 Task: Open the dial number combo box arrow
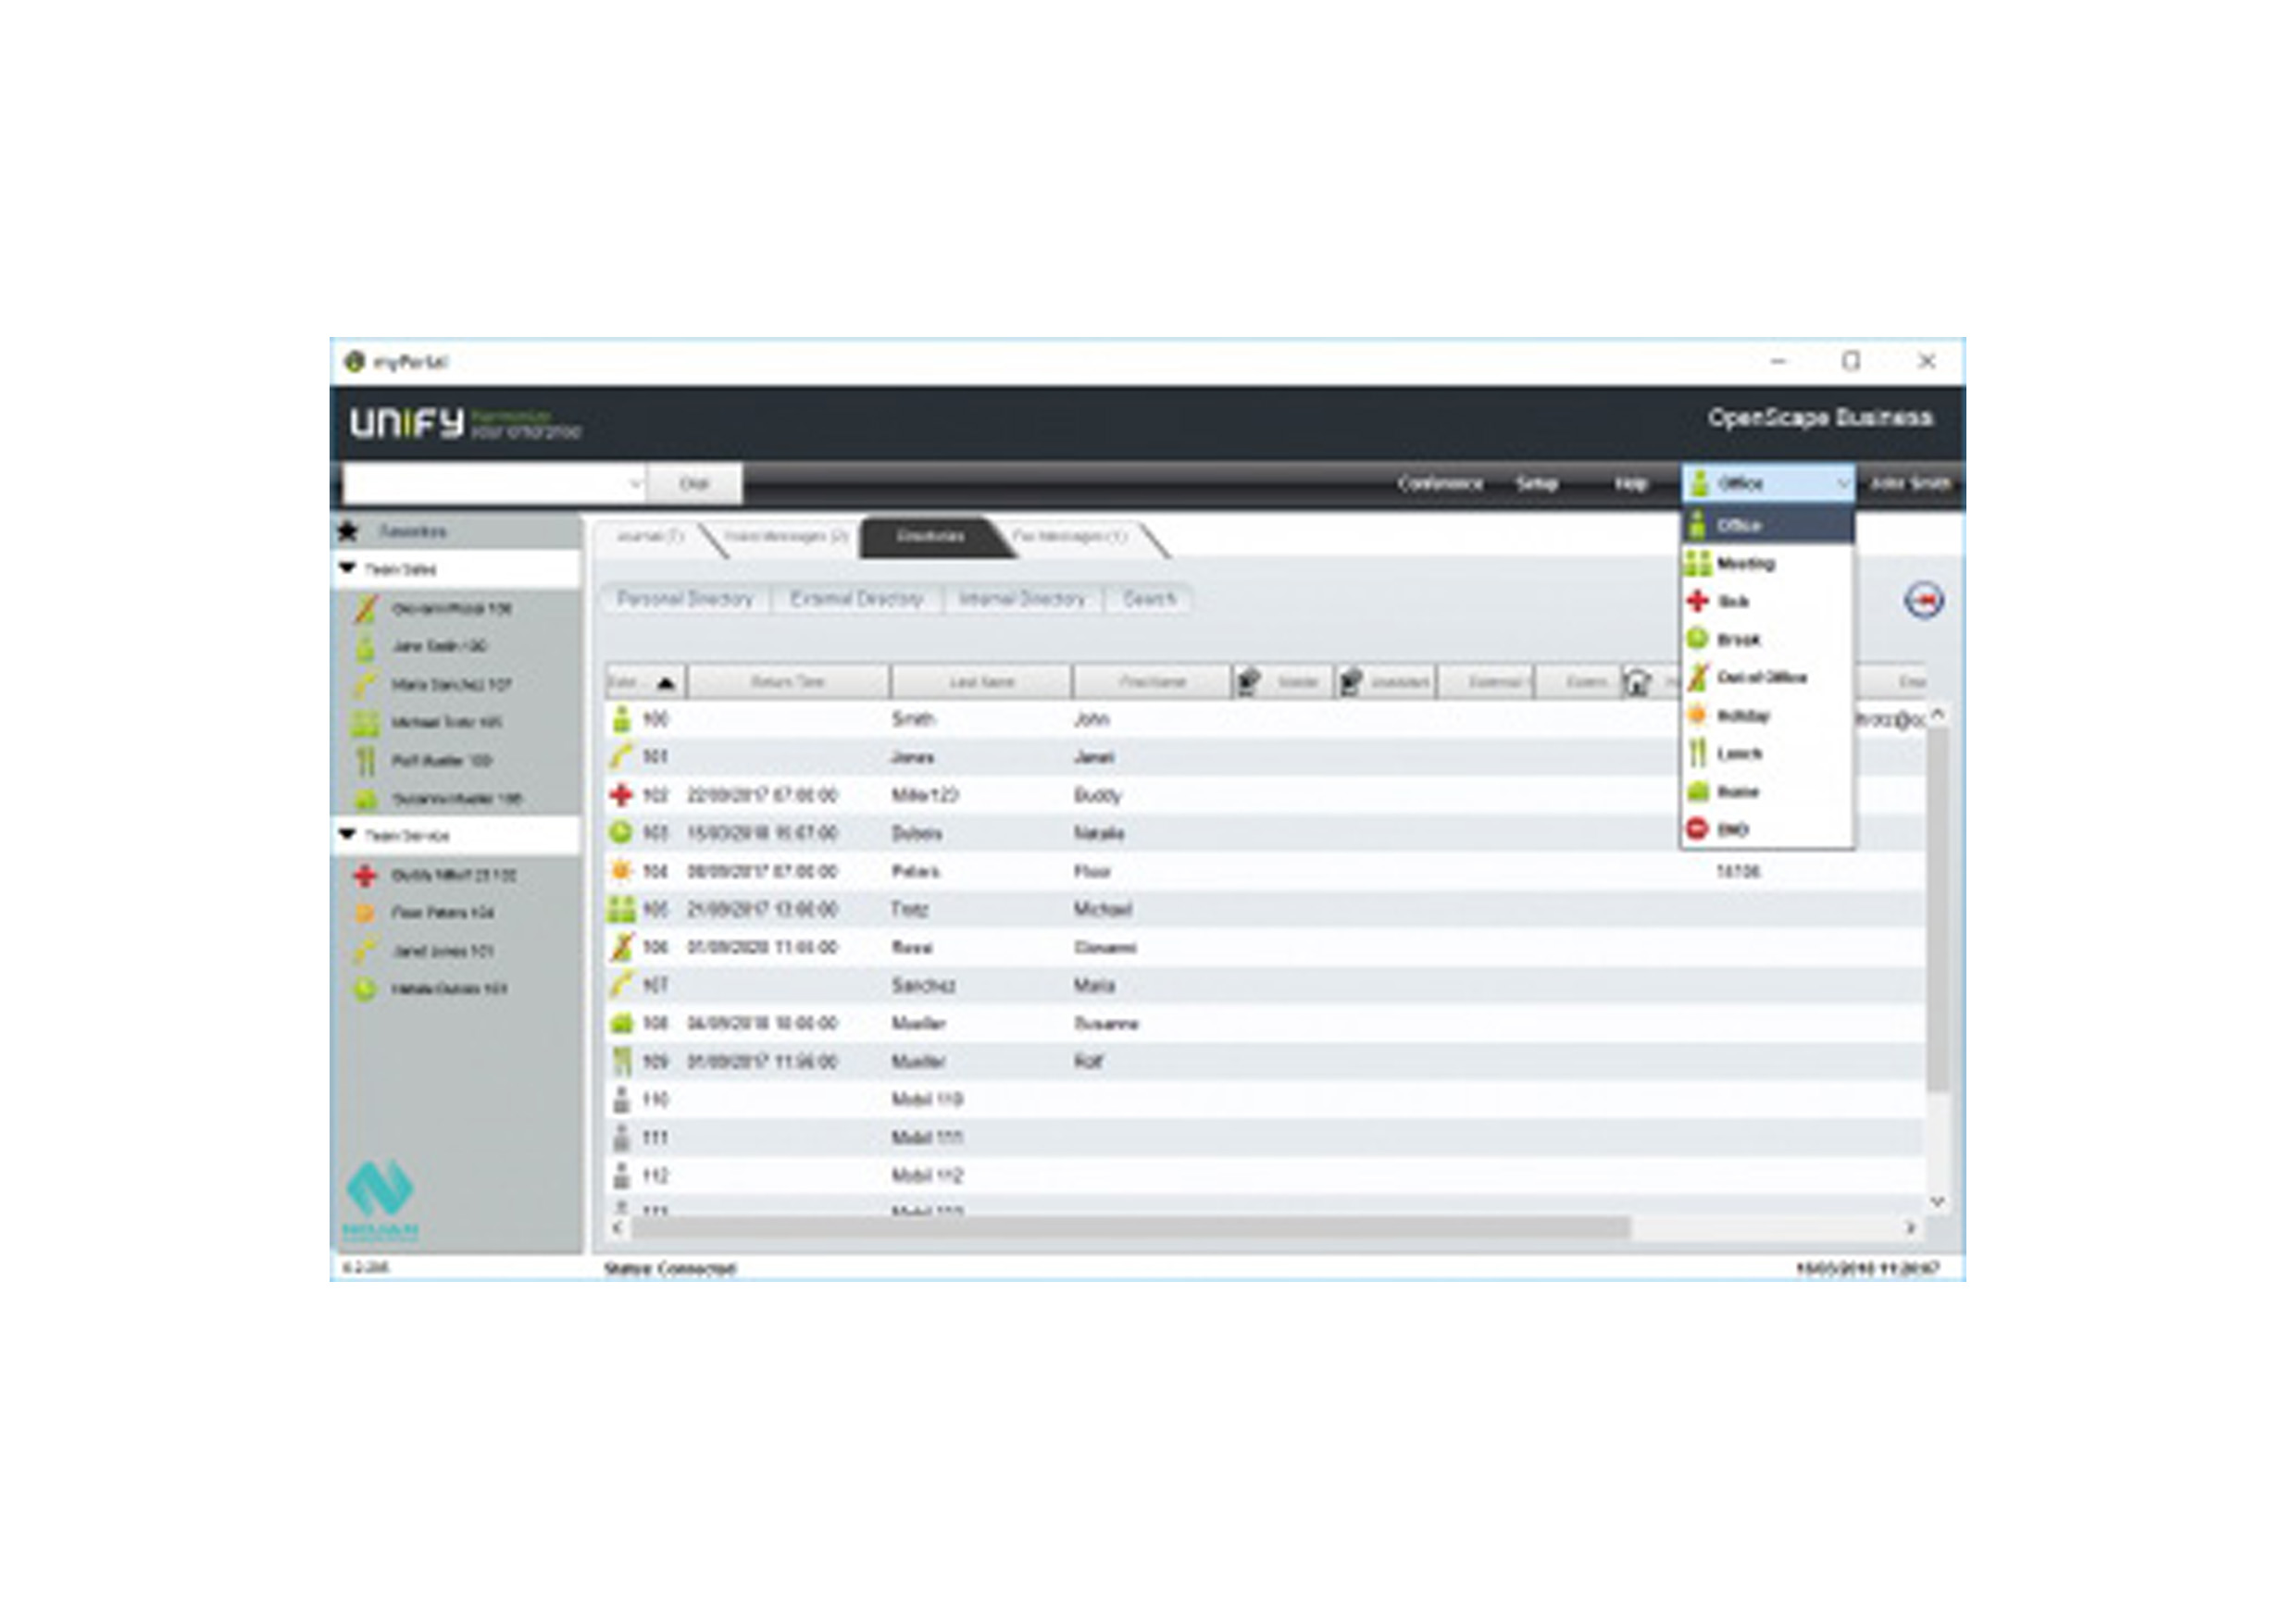coord(634,484)
